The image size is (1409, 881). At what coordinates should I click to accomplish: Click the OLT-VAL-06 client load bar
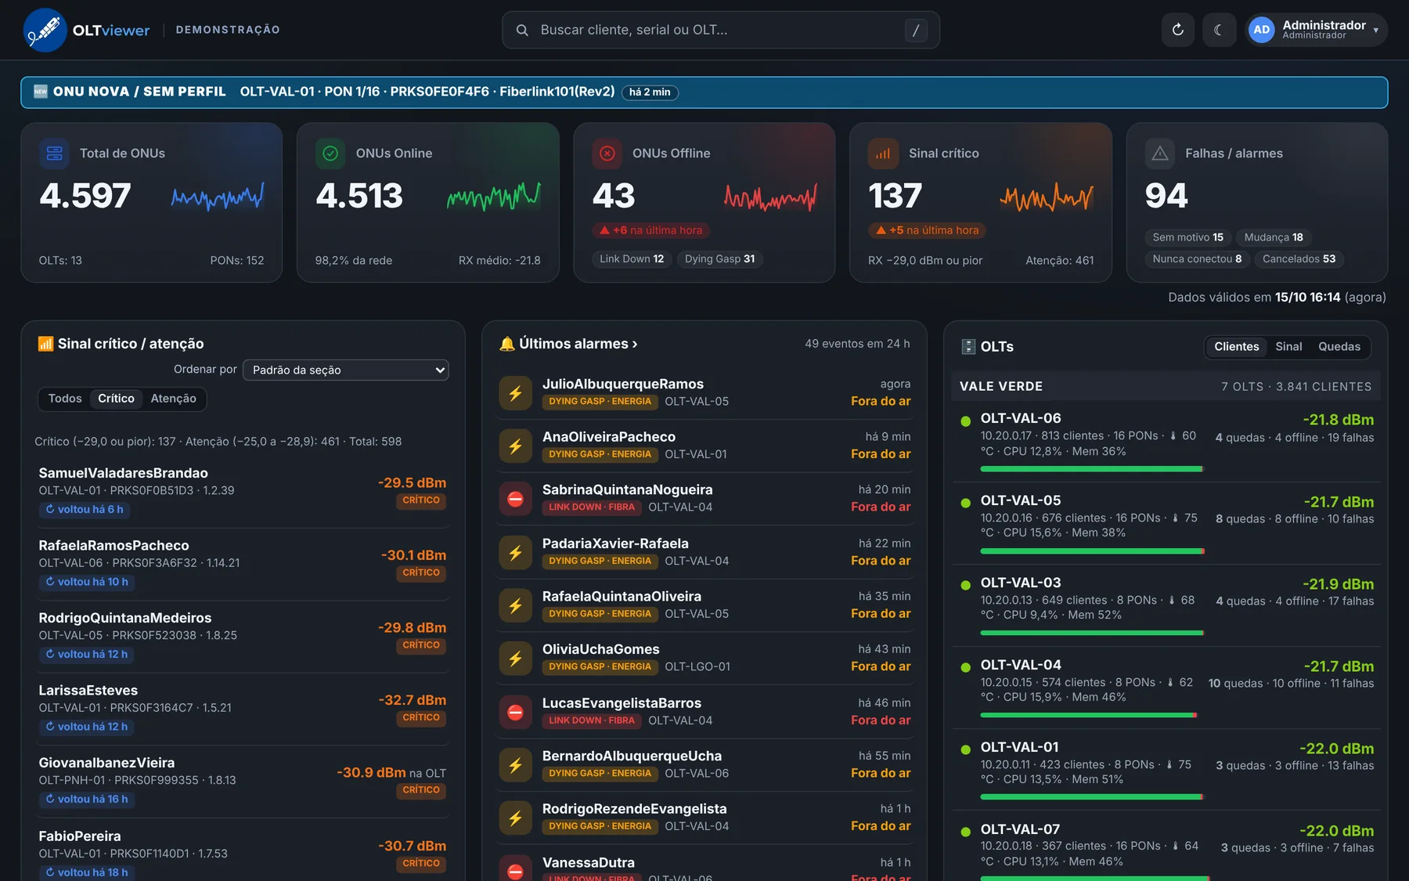[1092, 469]
